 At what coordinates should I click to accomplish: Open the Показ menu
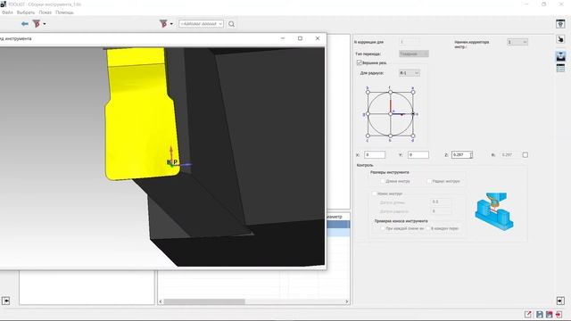[x=46, y=12]
